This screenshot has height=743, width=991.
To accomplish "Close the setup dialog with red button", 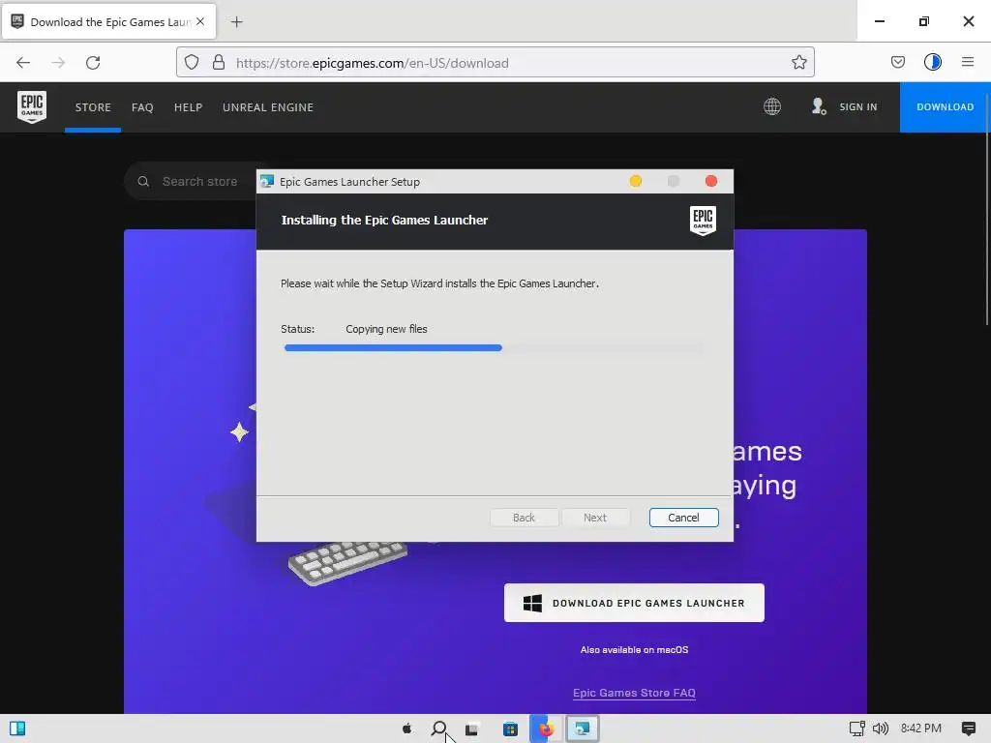I will pyautogui.click(x=711, y=181).
